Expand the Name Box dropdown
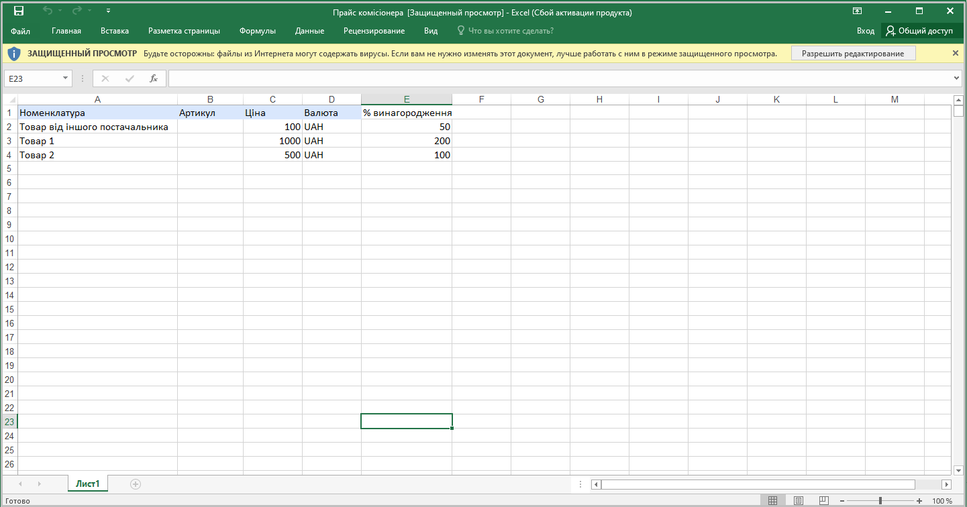 (65, 78)
